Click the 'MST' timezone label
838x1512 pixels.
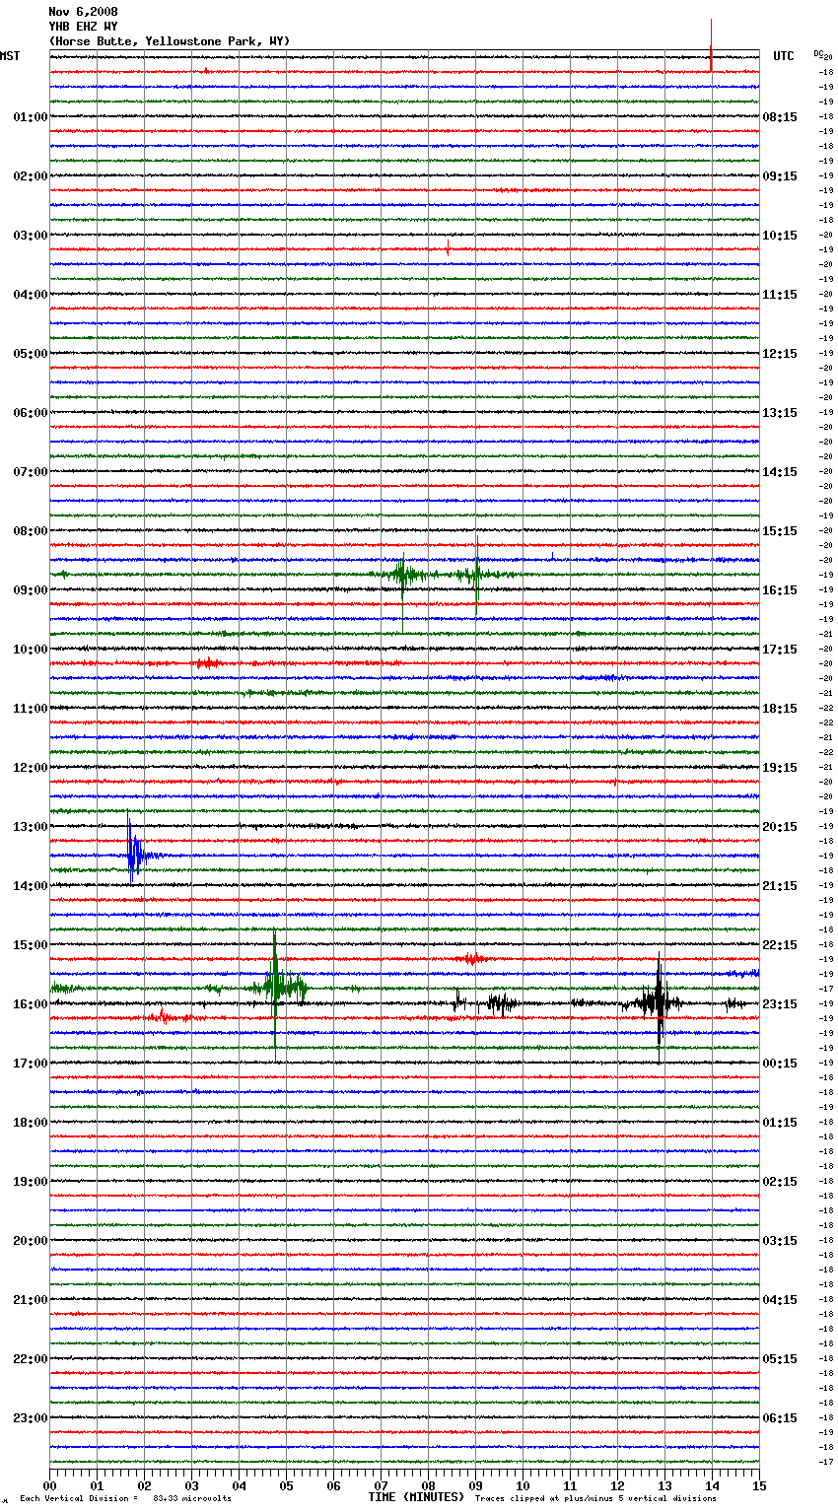point(10,56)
